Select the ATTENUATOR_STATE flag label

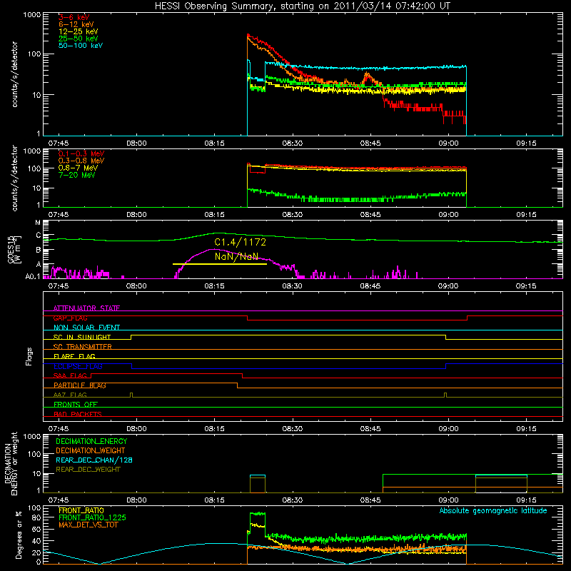coord(86,308)
